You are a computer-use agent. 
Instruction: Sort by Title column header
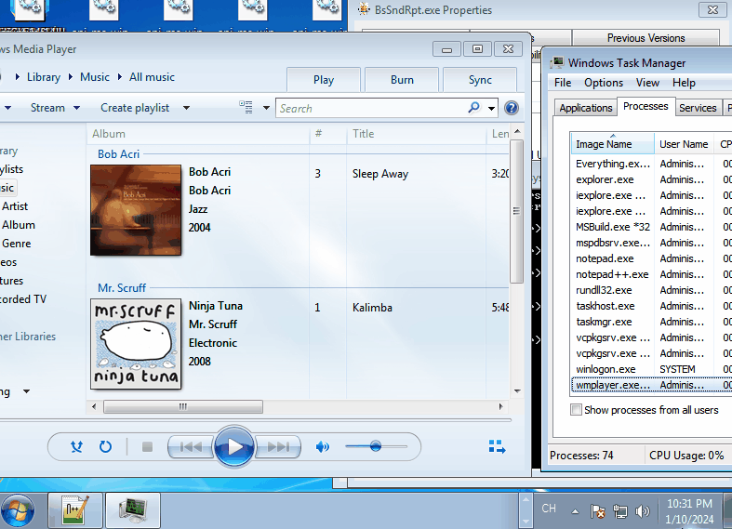point(417,134)
